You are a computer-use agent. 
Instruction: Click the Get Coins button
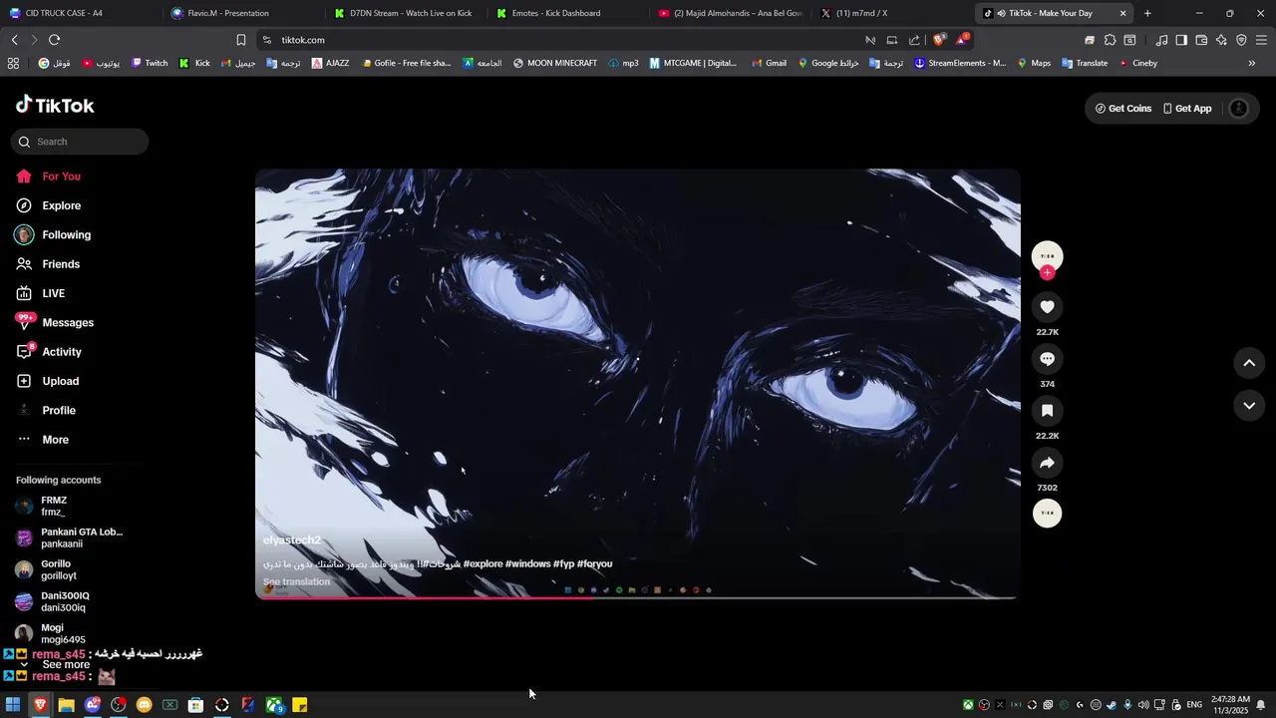coord(1122,109)
